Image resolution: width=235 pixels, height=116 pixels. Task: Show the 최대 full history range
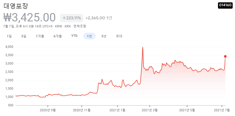pyautogui.click(x=119, y=36)
